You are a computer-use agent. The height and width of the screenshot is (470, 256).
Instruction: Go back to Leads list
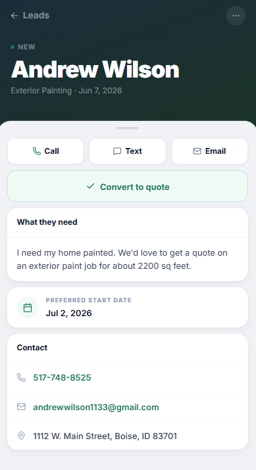[30, 16]
